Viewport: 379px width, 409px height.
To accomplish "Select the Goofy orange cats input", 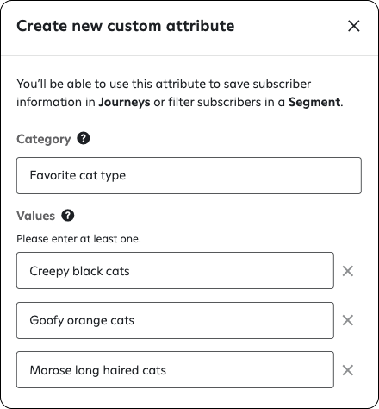I will [x=175, y=320].
